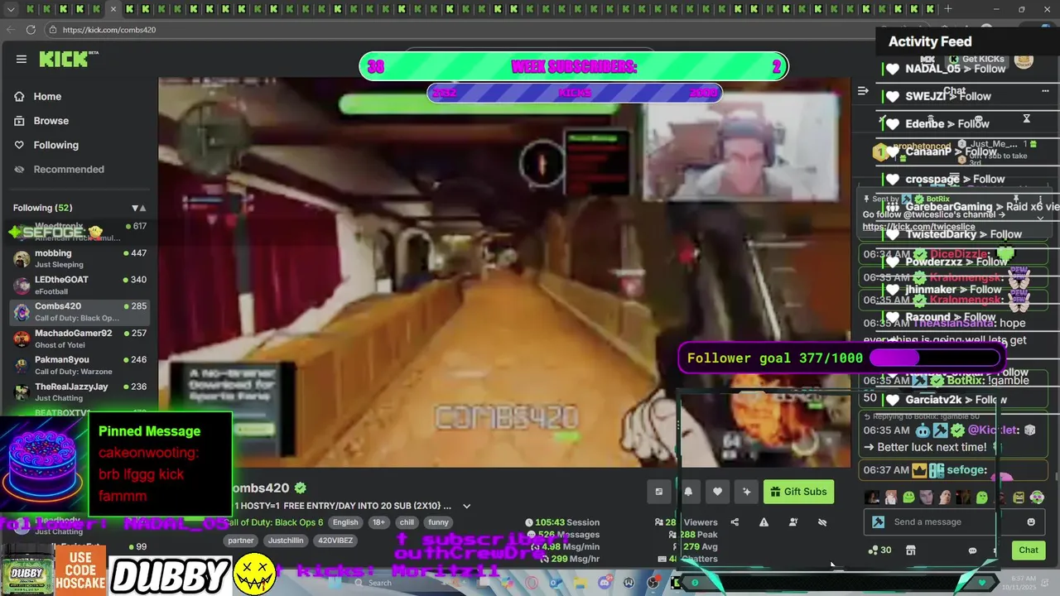The image size is (1060, 596).
Task: Click the 420VIBEZ tag
Action: pos(336,541)
